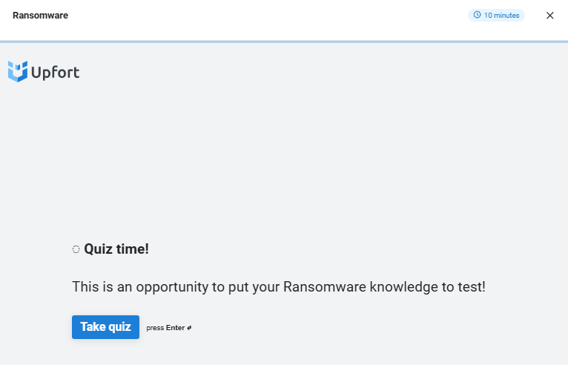The width and height of the screenshot is (568, 365).
Task: Click the bold Enter keyword in hint
Action: coord(175,328)
